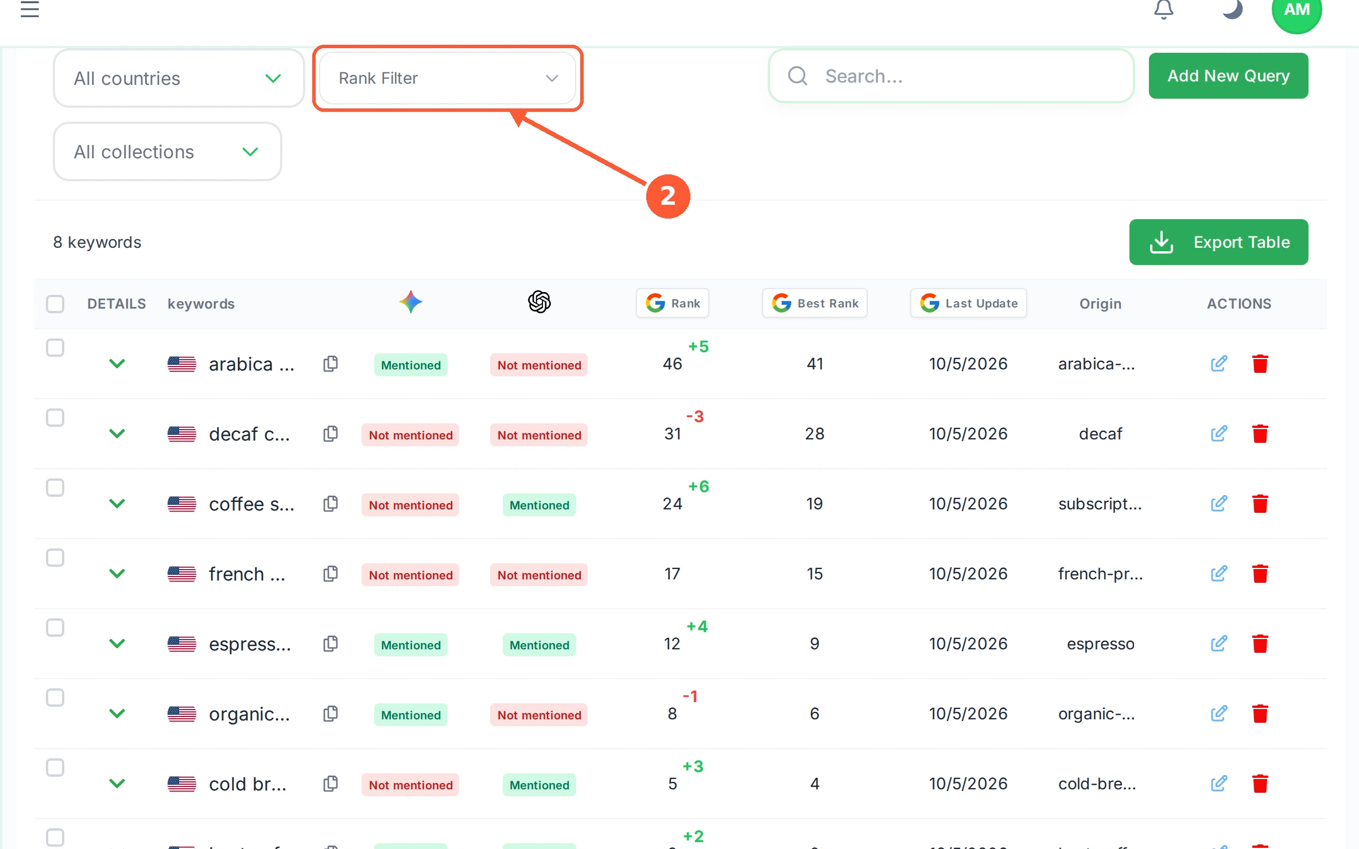Click Mentioned badge in organic row
This screenshot has width=1359, height=849.
pos(411,715)
